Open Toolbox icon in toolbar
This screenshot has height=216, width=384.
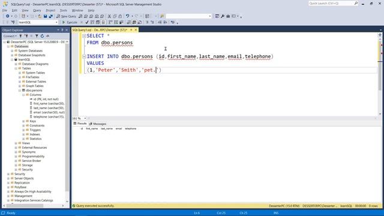point(228,16)
